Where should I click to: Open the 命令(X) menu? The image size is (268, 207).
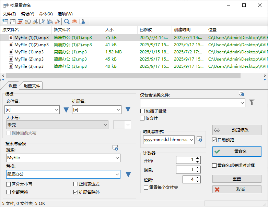click(x=46, y=14)
